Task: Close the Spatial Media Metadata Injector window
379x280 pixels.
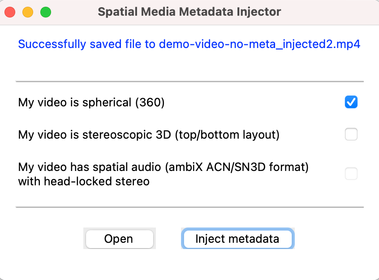Action: pos(10,12)
